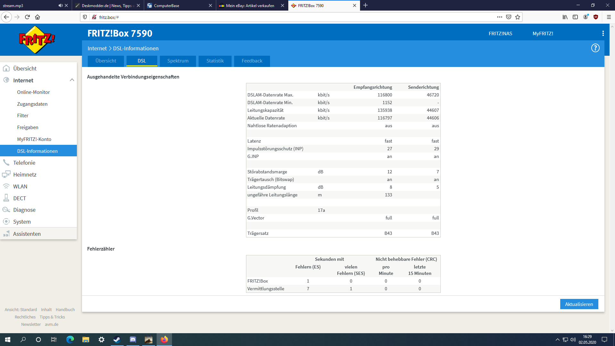The width and height of the screenshot is (615, 346).
Task: Open WLAN section in sidebar
Action: pos(20,186)
